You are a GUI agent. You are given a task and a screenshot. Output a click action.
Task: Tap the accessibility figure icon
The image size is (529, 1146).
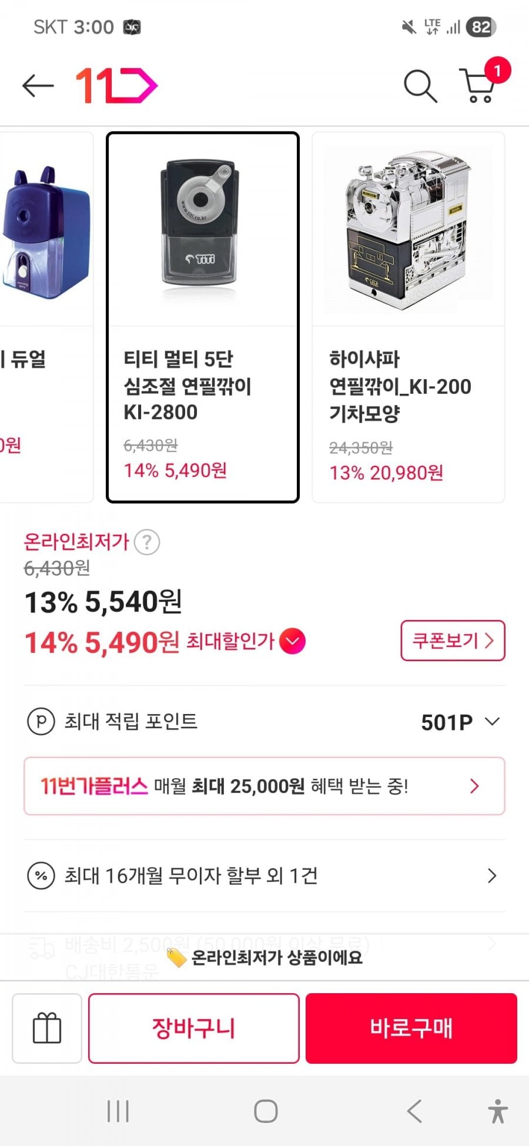click(x=498, y=1111)
